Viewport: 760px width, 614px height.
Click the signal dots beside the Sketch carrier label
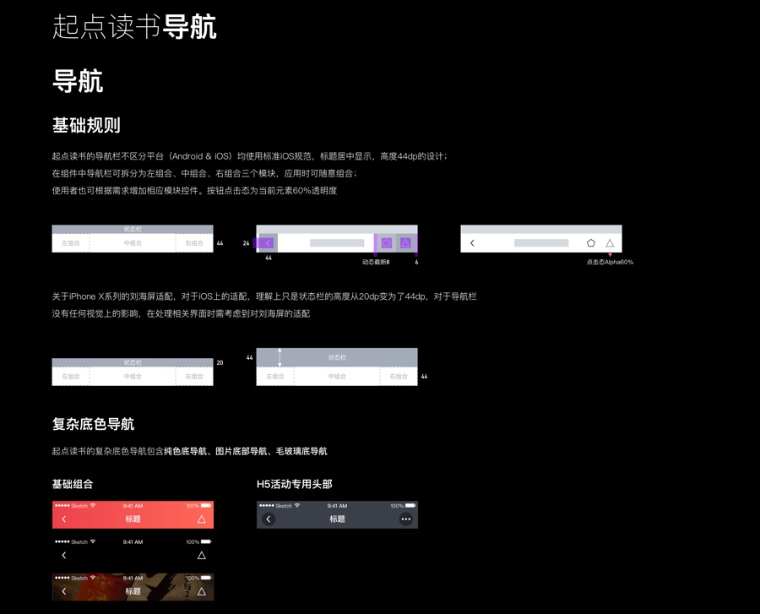pos(62,506)
